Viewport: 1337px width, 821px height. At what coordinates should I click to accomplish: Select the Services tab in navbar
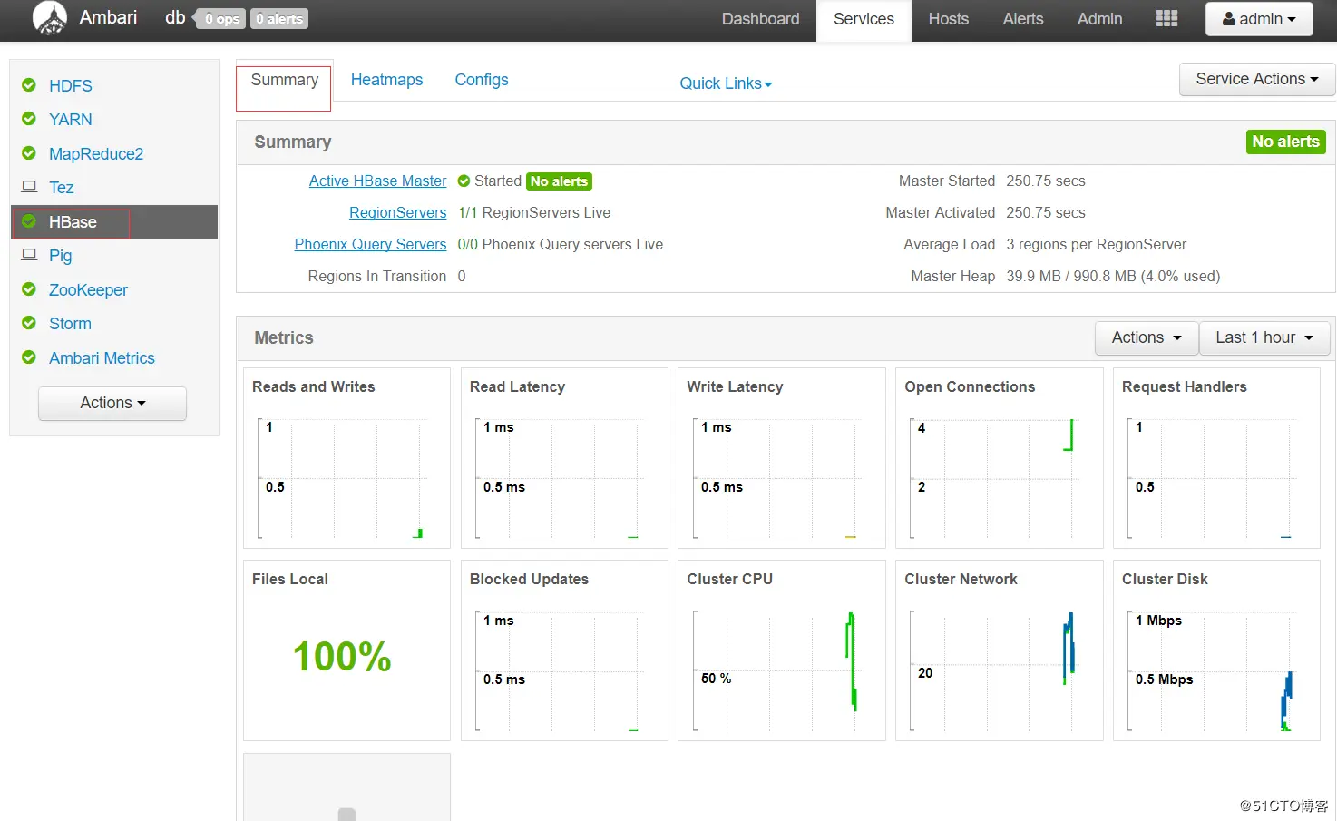pos(864,19)
